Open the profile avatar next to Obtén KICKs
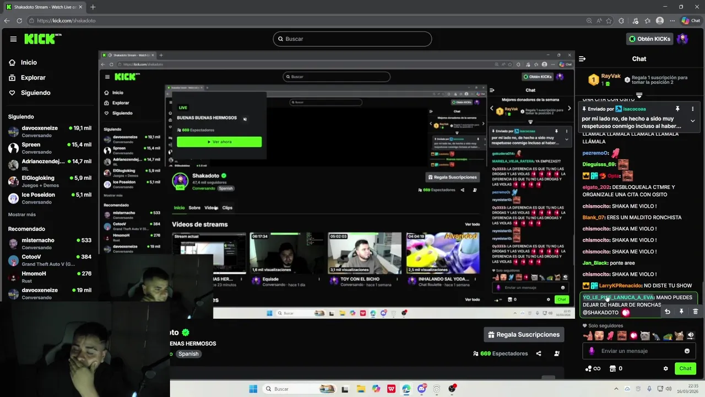The image size is (705, 397). [682, 39]
